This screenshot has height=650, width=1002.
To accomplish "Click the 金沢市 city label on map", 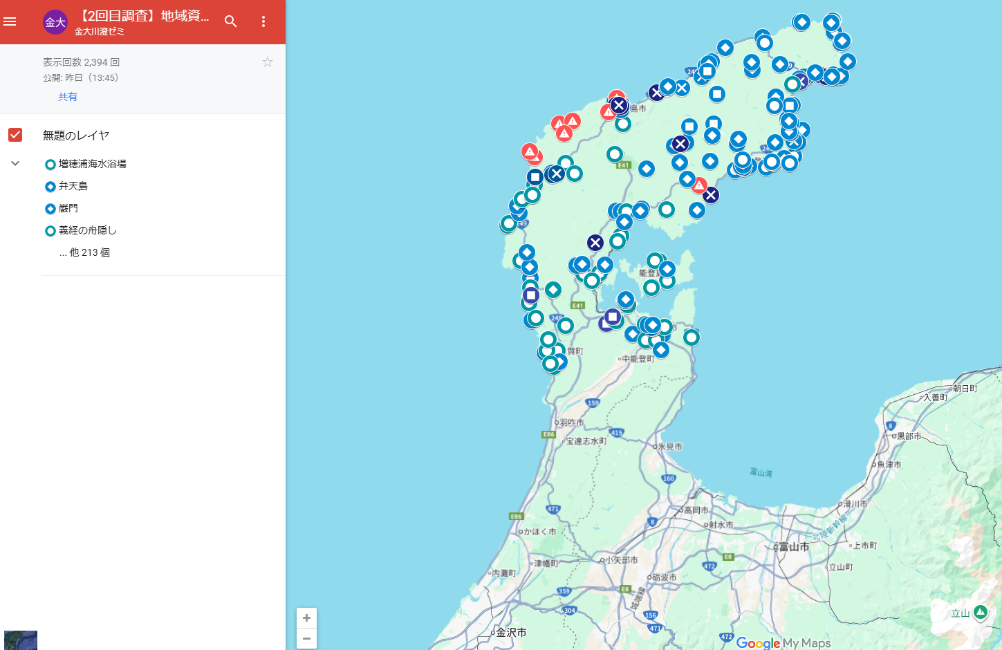I will 511,633.
